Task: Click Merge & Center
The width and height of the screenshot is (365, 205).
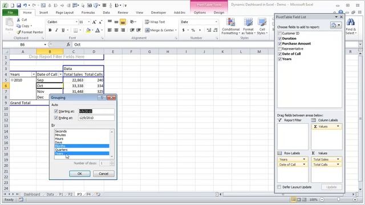Action: (x=160, y=30)
